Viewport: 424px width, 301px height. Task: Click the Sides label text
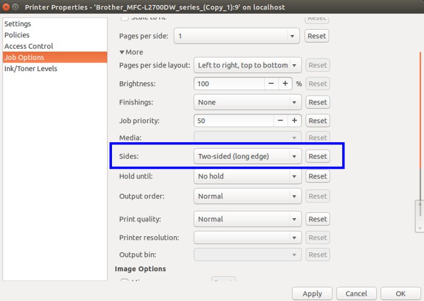[x=129, y=156]
